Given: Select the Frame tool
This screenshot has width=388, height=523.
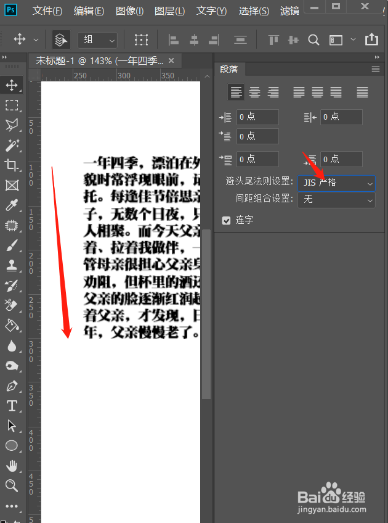Looking at the screenshot, I should click(x=12, y=186).
